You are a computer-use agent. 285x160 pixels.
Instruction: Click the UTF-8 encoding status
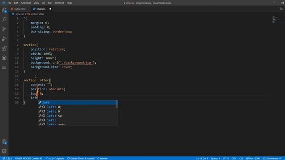(226, 158)
